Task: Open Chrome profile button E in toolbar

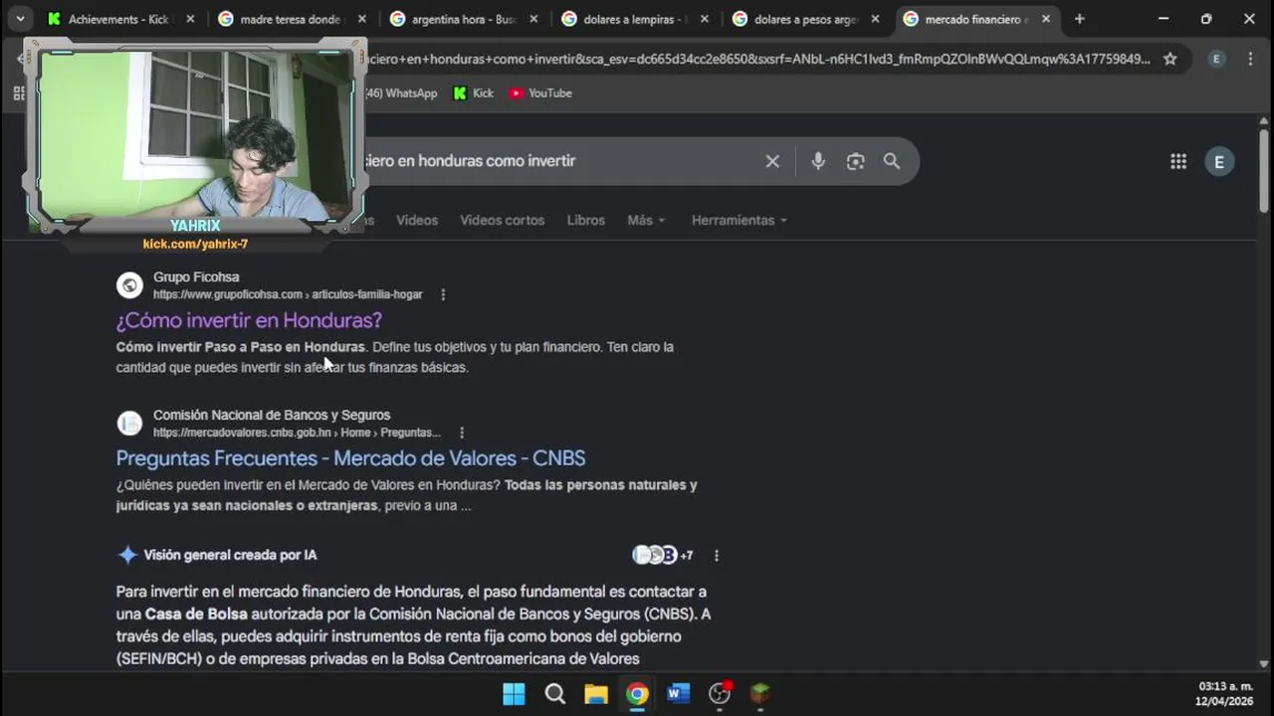Action: (1216, 59)
